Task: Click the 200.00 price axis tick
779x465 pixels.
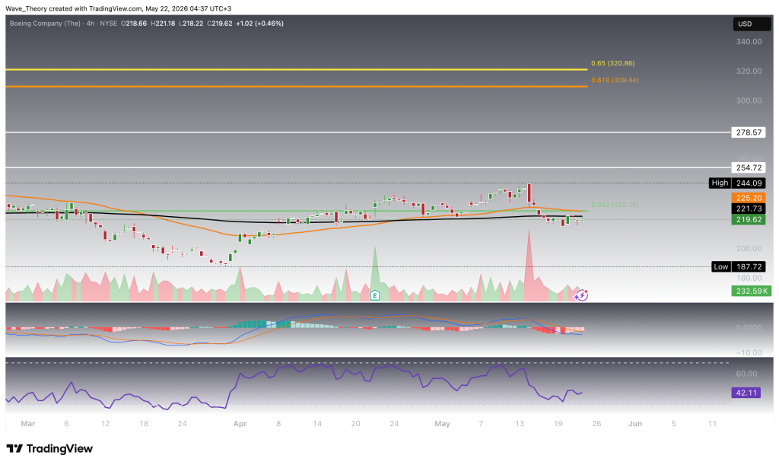Action: pyautogui.click(x=749, y=248)
